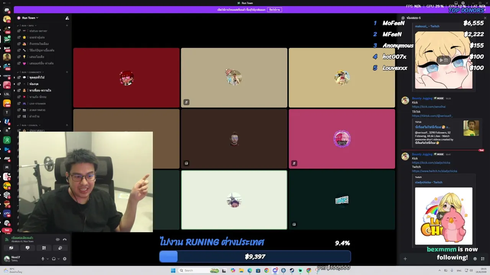
Task: Open the Windows Start menu
Action: pyautogui.click(x=173, y=270)
